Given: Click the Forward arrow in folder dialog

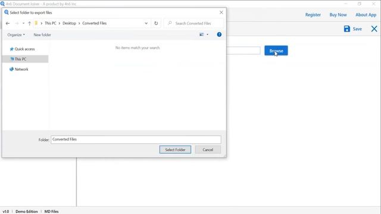Looking at the screenshot, I should click(x=17, y=23).
